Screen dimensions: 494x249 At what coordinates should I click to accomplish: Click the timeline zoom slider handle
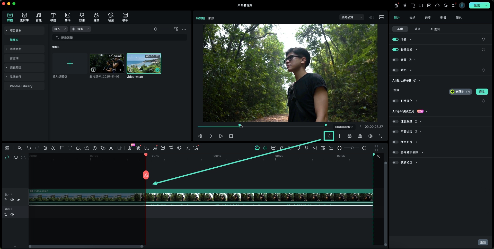[x=352, y=148]
